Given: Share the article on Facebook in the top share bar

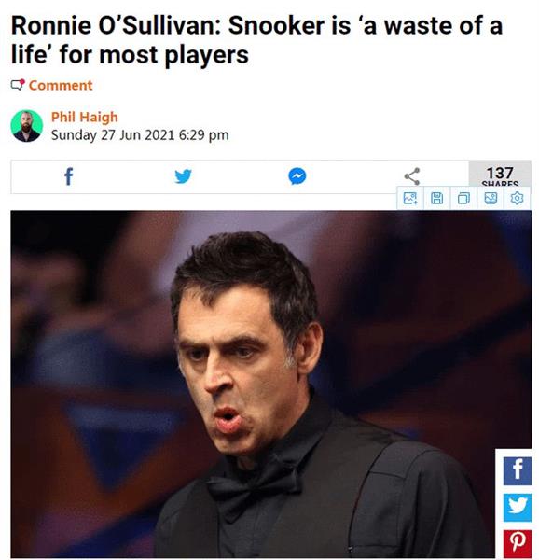Looking at the screenshot, I should tap(68, 176).
